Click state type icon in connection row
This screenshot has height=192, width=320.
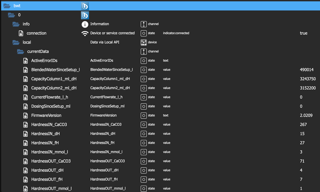click(x=143, y=33)
